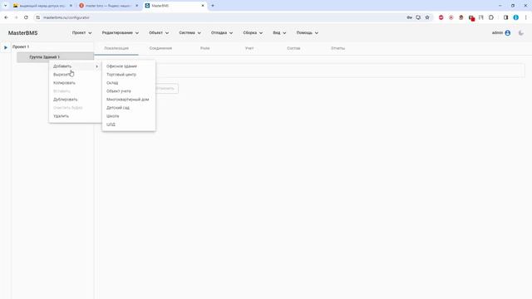The image size is (532, 299).
Task: Open a new browser tab with plus
Action: 213,6
